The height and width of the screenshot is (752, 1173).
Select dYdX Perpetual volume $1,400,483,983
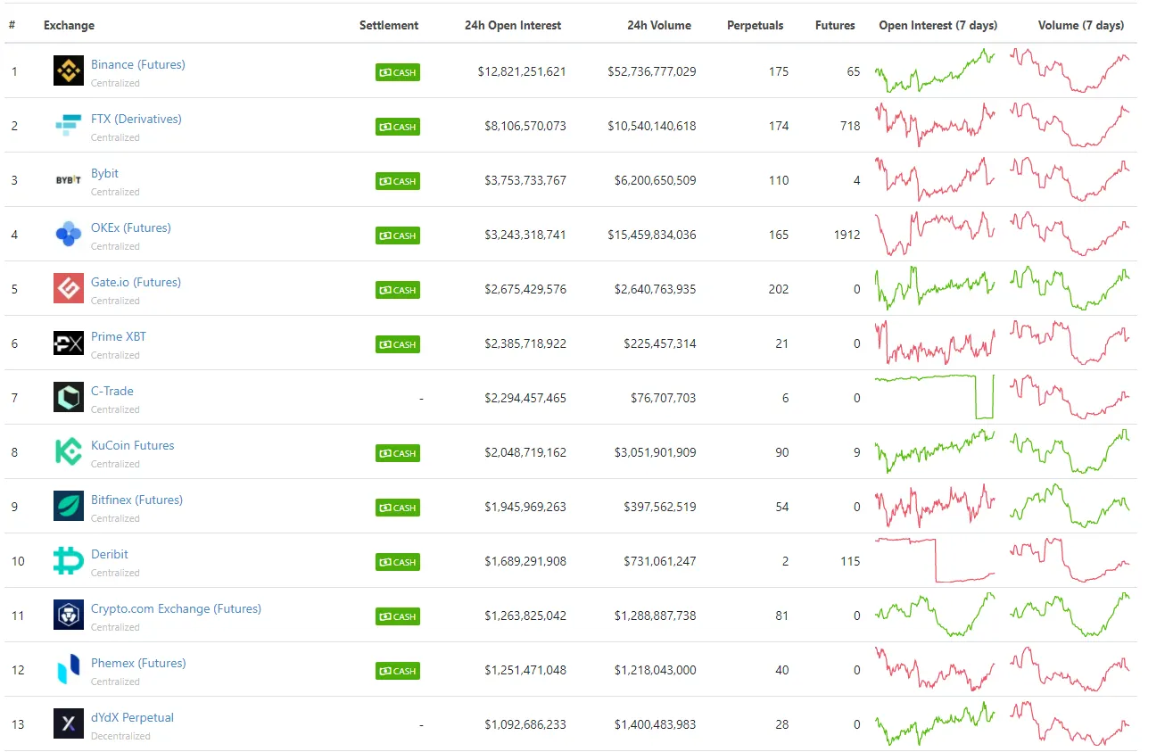(x=656, y=724)
